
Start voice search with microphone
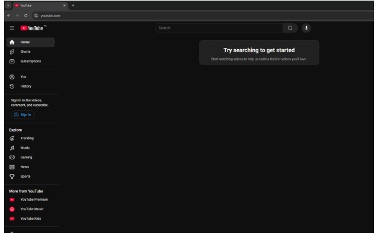[x=306, y=28]
